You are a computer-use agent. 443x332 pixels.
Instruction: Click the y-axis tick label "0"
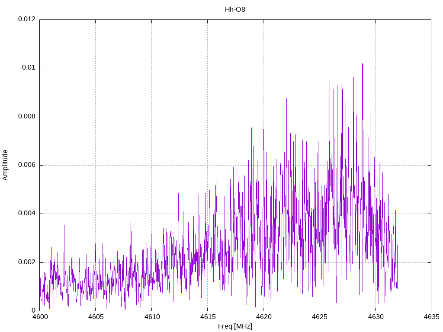[x=34, y=311]
